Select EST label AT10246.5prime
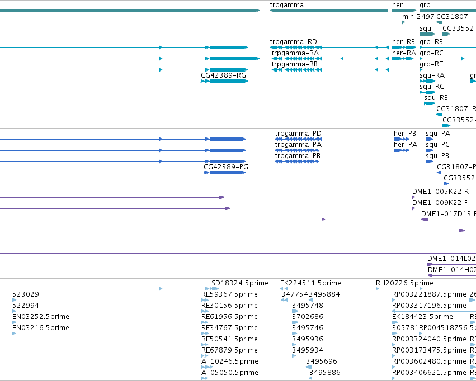 (x=230, y=361)
